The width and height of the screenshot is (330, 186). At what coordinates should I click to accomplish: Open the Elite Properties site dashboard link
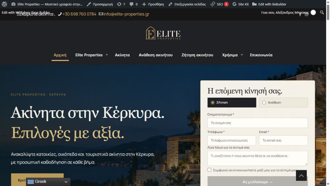point(47,4)
